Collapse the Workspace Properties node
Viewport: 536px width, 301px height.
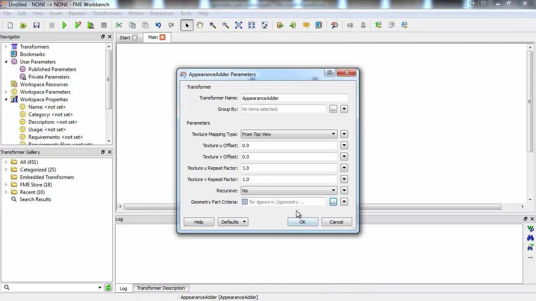(6, 99)
